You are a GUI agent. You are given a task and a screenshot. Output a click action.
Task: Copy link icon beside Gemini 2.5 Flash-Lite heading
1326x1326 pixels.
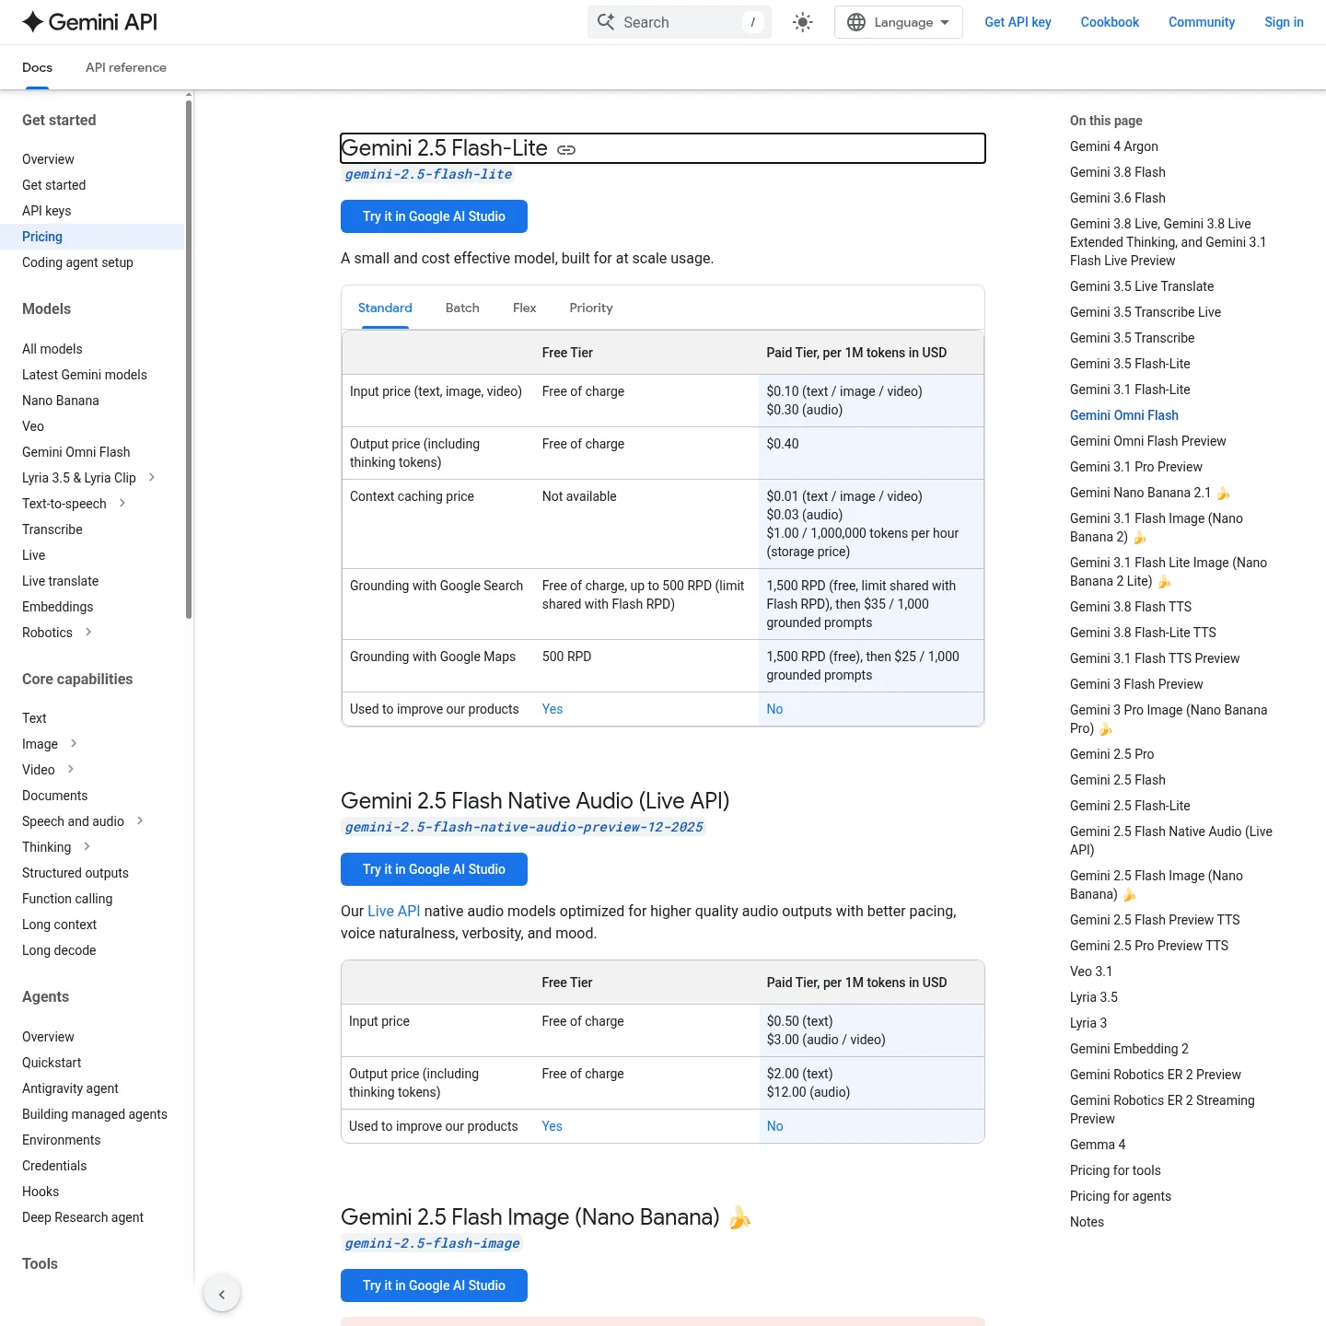click(566, 149)
